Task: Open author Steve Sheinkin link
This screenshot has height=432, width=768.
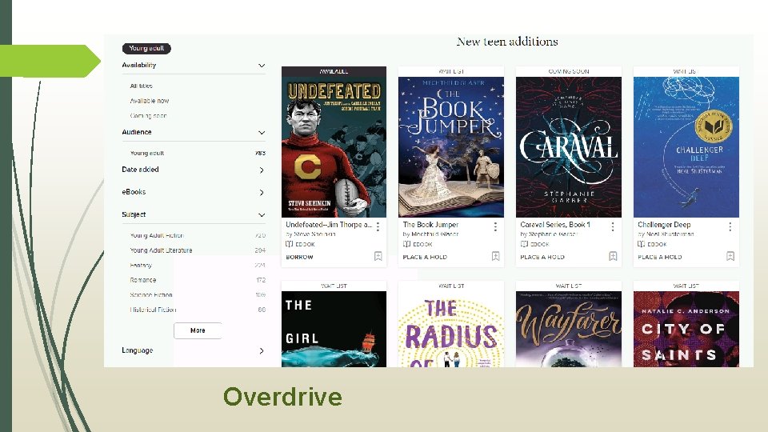Action: [x=314, y=234]
